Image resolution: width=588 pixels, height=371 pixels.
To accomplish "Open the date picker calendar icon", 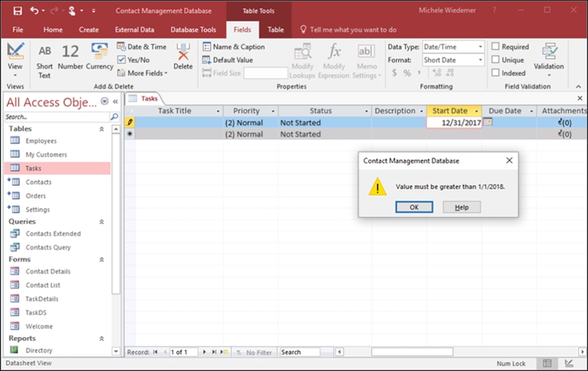I will [488, 122].
